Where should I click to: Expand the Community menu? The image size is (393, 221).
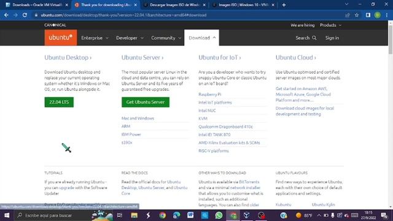click(x=166, y=38)
